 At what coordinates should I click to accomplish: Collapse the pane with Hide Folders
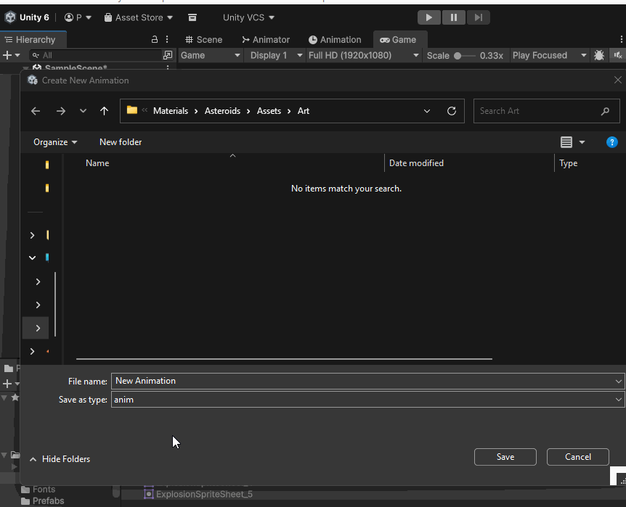click(x=60, y=459)
